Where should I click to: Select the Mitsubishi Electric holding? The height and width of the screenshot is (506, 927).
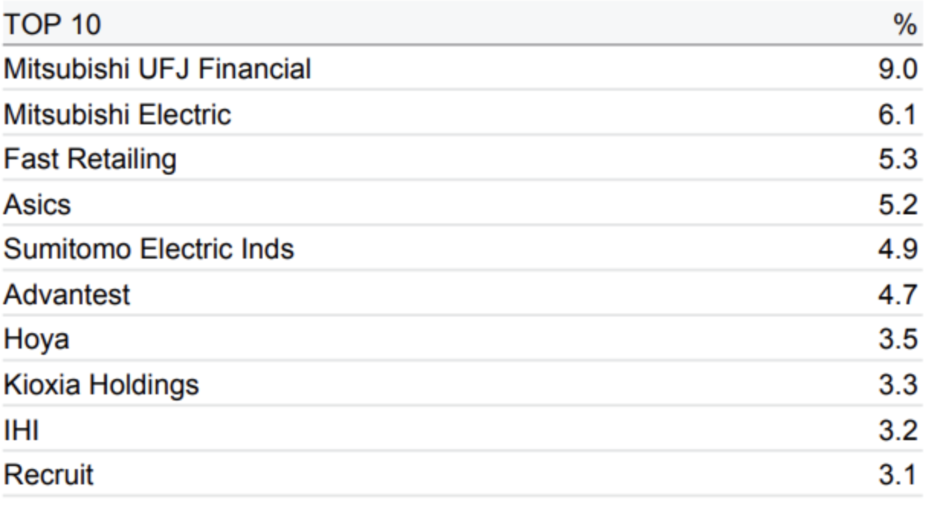pos(117,114)
